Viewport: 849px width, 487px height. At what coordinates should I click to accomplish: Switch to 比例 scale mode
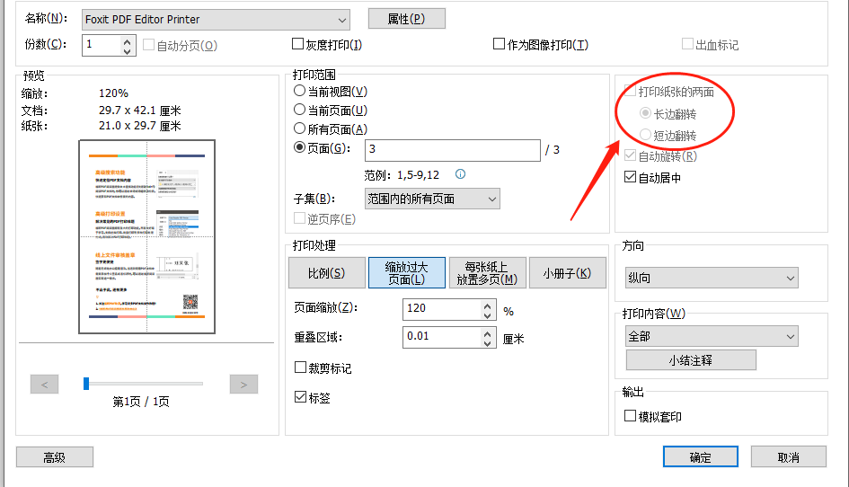pyautogui.click(x=326, y=273)
